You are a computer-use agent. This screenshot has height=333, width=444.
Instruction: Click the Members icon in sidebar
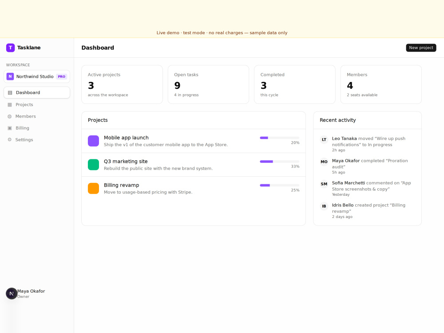coord(10,116)
